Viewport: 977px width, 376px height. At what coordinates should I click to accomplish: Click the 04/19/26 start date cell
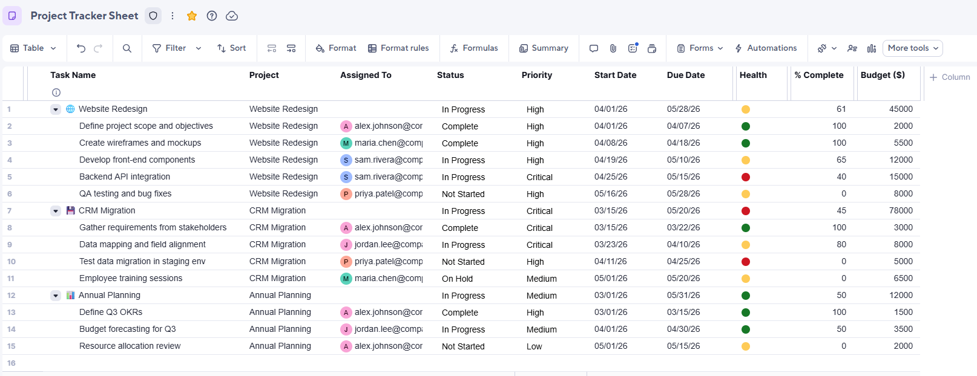click(611, 160)
